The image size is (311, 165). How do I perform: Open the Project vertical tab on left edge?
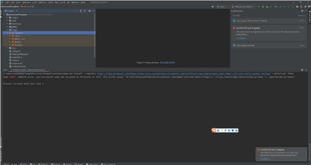1,14
